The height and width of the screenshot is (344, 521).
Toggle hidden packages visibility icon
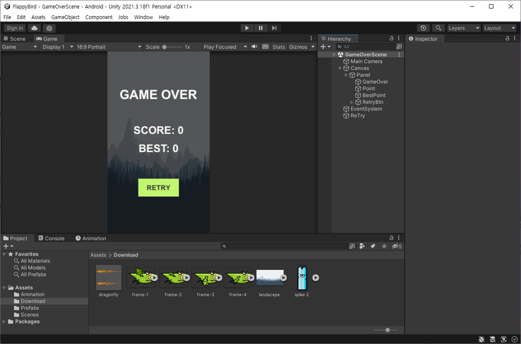(x=396, y=246)
